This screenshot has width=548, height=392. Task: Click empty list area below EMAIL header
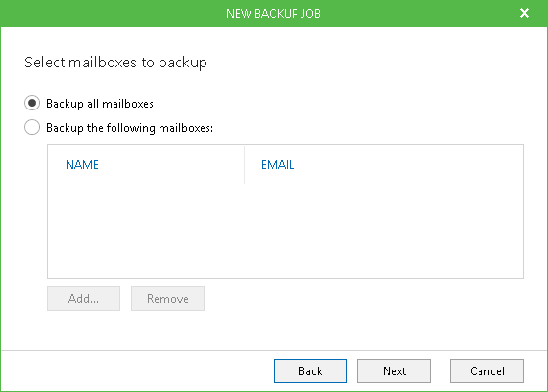tap(384, 231)
